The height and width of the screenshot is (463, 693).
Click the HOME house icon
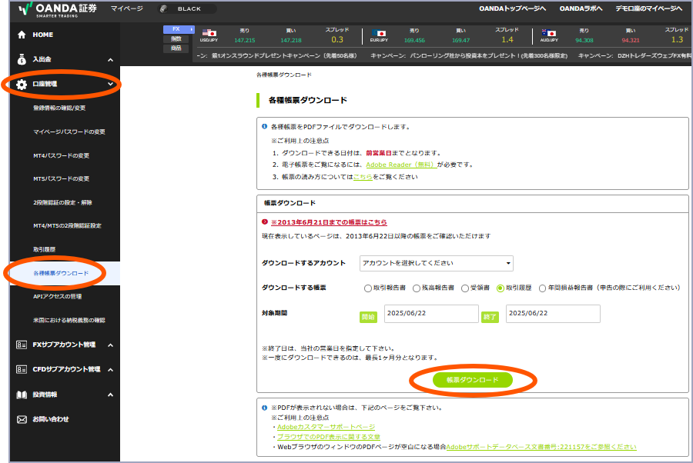pos(22,35)
